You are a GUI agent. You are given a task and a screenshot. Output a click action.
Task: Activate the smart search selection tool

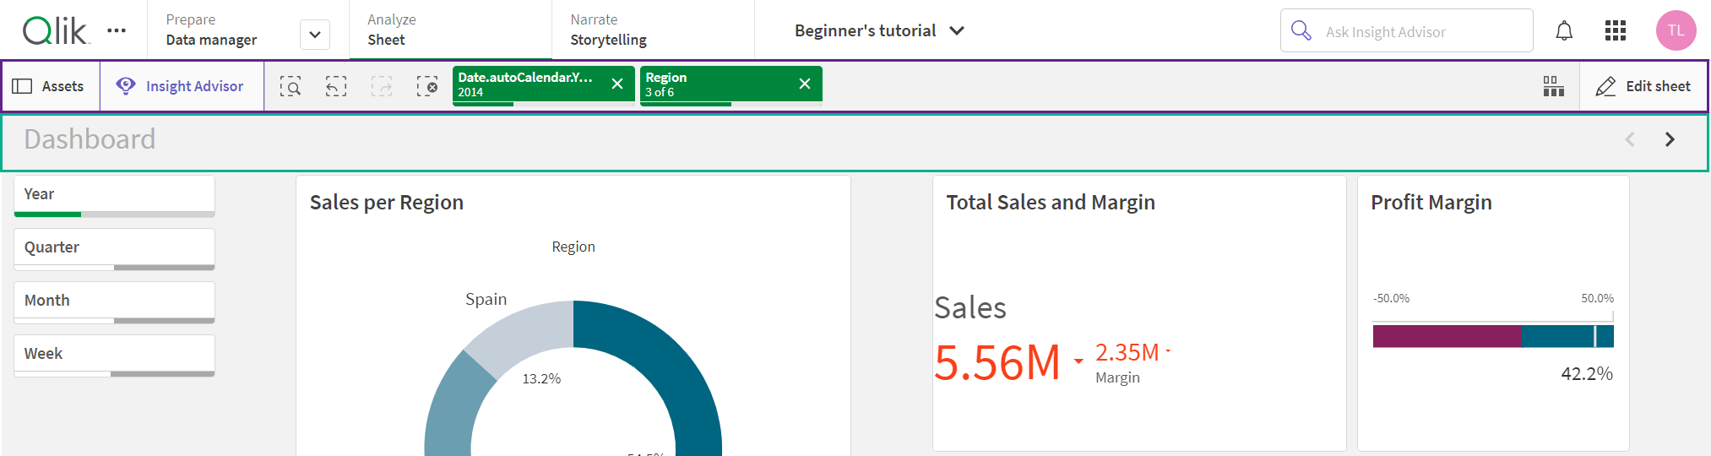pos(291,86)
